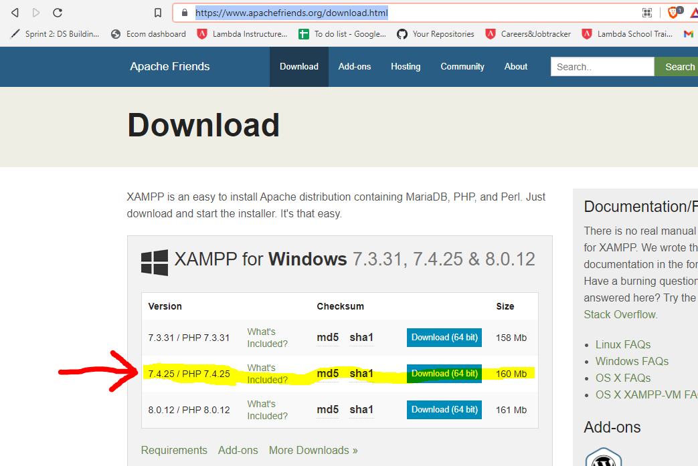The height and width of the screenshot is (466, 698).
Task: Open the Hosting nav item
Action: pos(406,67)
